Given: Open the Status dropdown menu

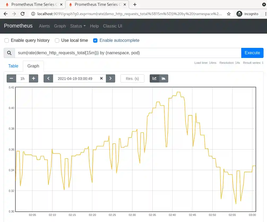Looking at the screenshot, I should pyautogui.click(x=77, y=26).
